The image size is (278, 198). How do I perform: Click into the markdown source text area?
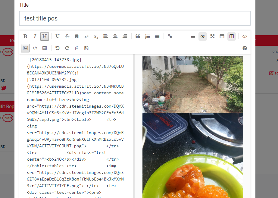click(76, 126)
